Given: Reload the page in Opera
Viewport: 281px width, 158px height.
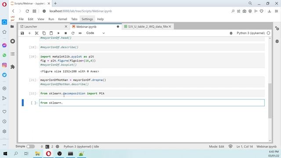Looking at the screenshot, I should point(27,11).
